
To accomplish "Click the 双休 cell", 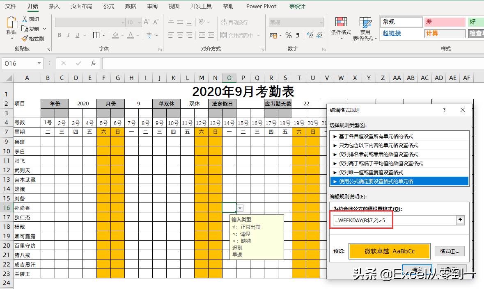I will point(195,104).
